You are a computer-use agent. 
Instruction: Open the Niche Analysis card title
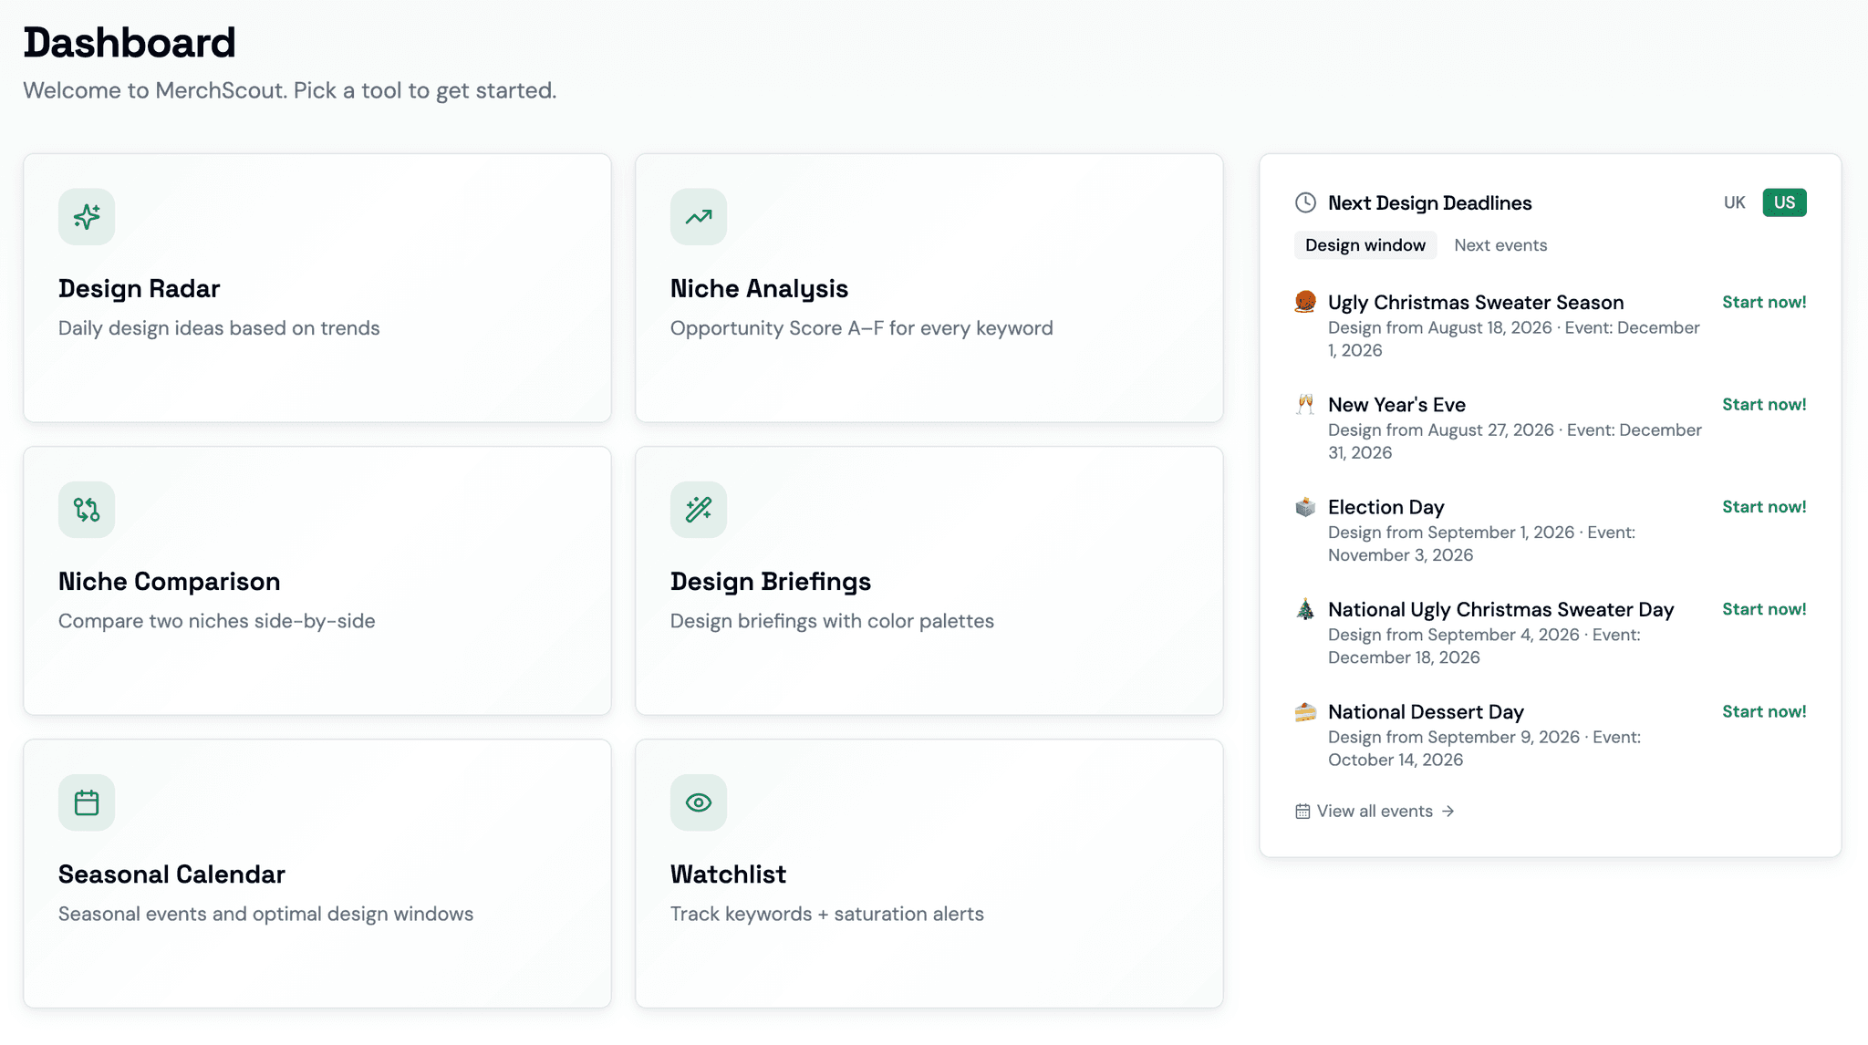pos(759,289)
